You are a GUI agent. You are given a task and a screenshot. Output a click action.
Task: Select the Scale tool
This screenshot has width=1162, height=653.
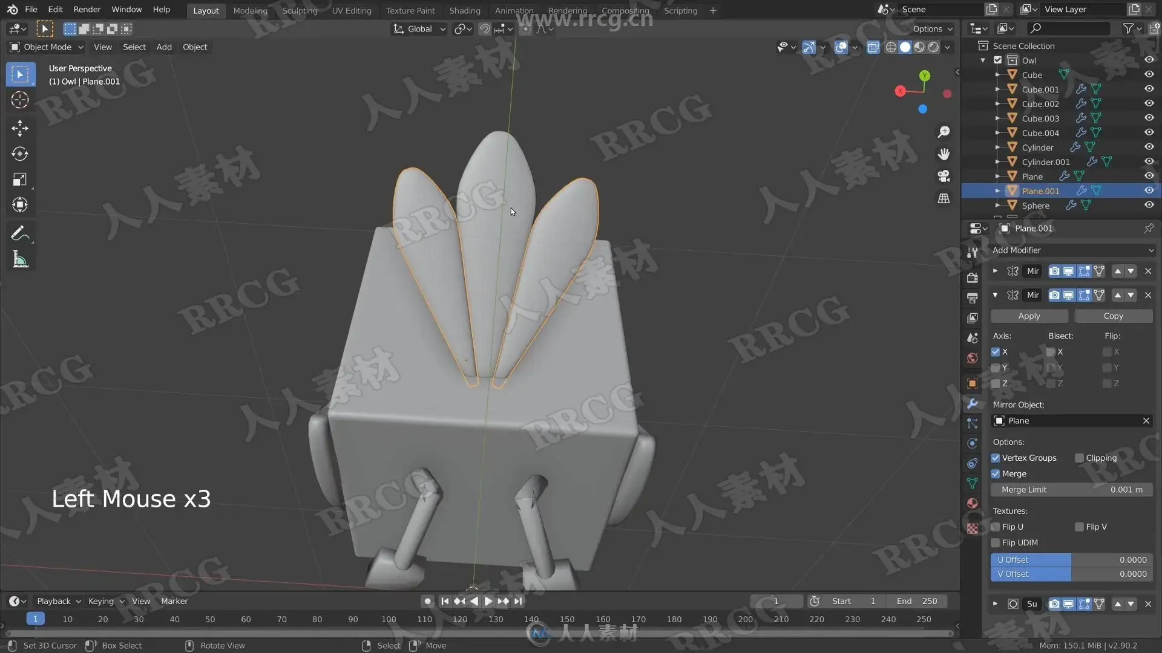(19, 180)
